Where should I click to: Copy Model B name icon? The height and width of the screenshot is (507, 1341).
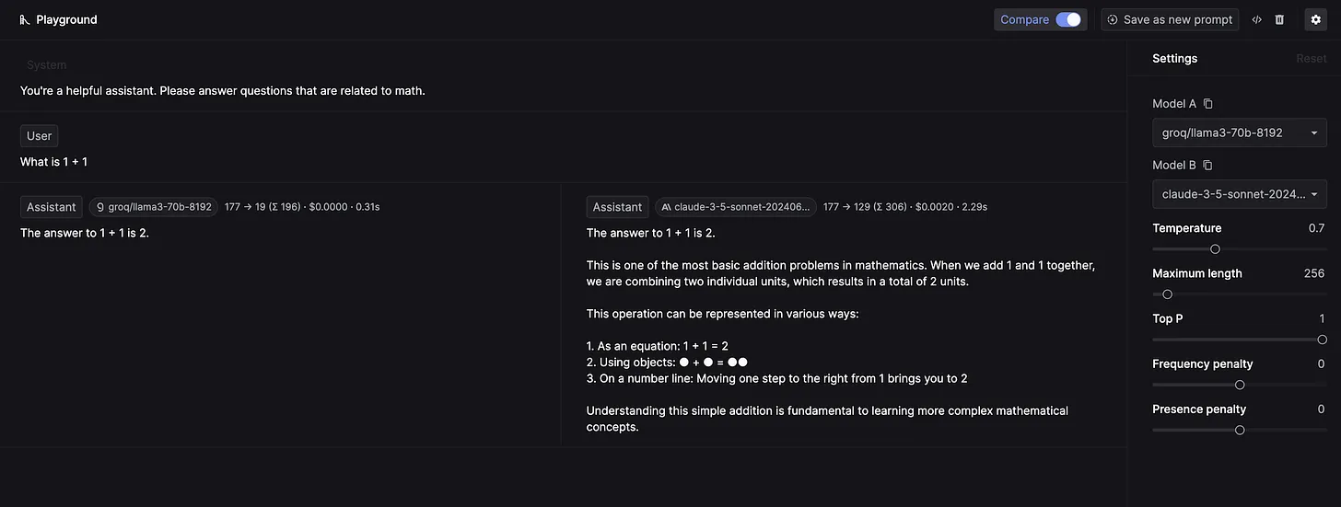tap(1208, 166)
